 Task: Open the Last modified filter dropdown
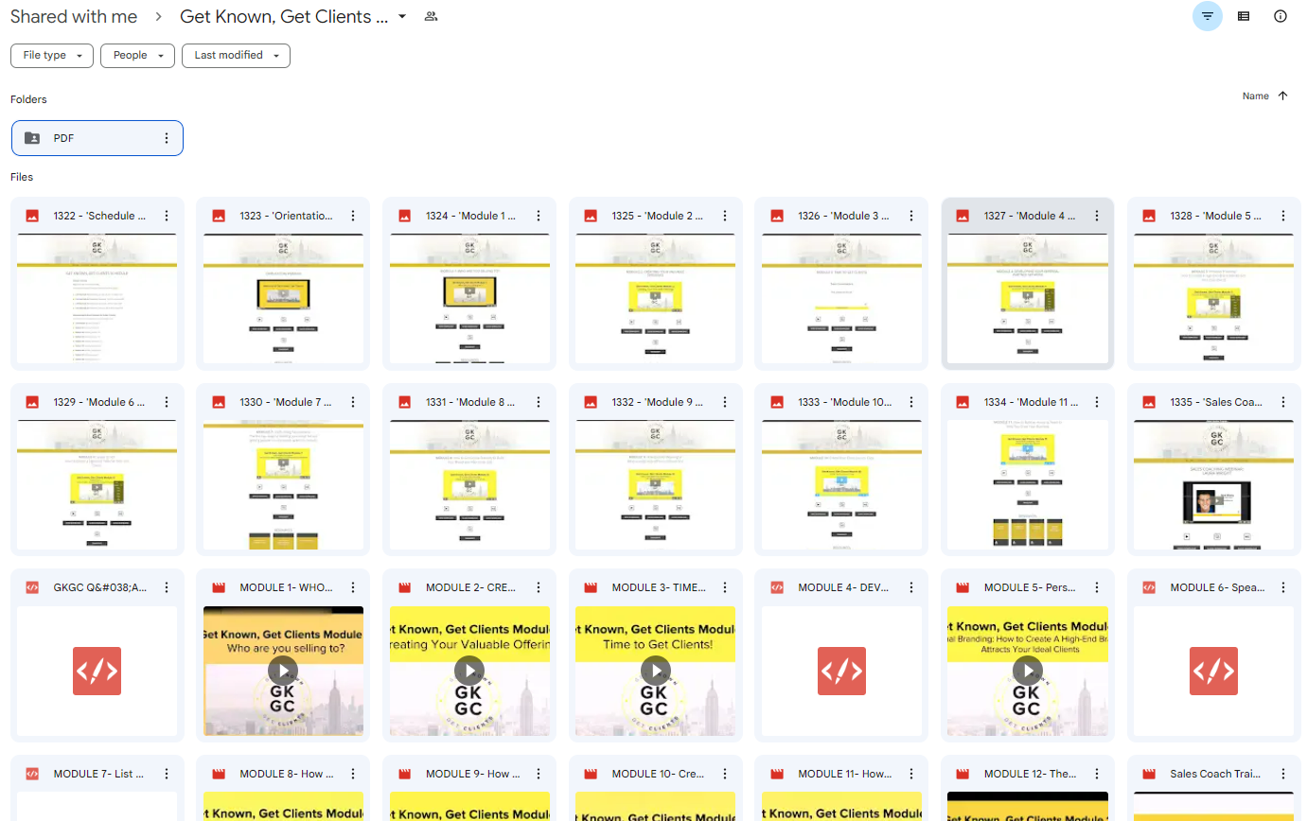(x=236, y=56)
